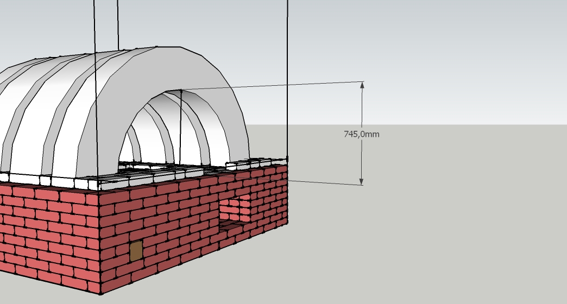Click the dimension extension line from the brick base
Image resolution: width=567 pixels, height=304 pixels.
[326, 183]
